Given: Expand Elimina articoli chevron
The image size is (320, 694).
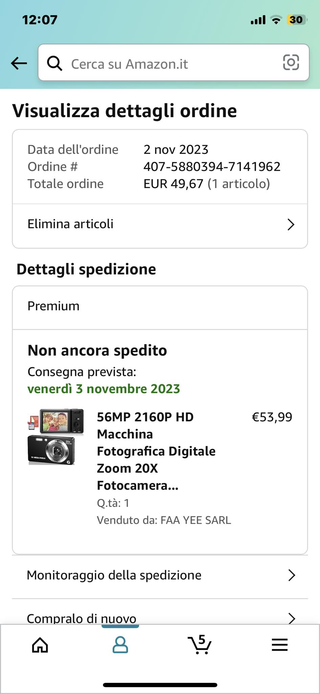Looking at the screenshot, I should 291,224.
